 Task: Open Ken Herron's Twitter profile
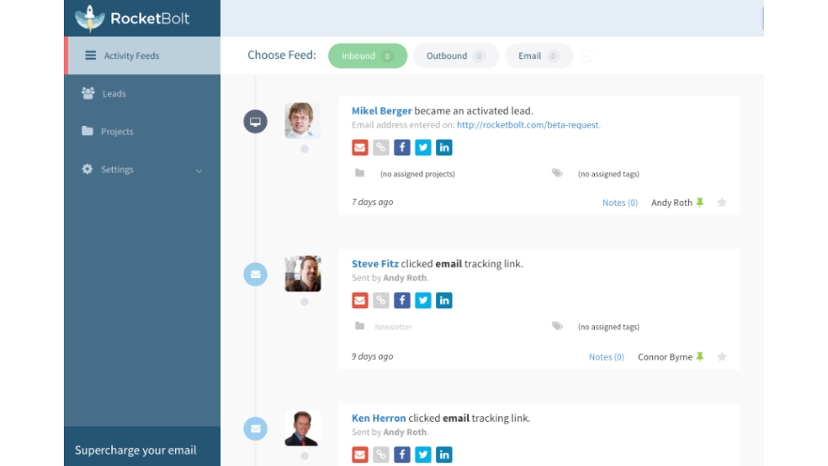423,455
